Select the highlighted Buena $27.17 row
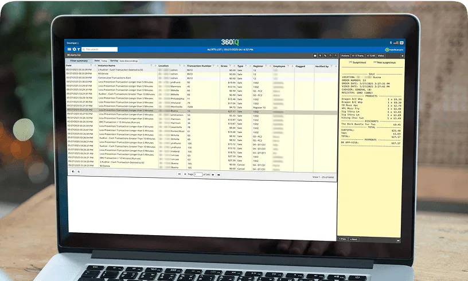 [x=202, y=111]
